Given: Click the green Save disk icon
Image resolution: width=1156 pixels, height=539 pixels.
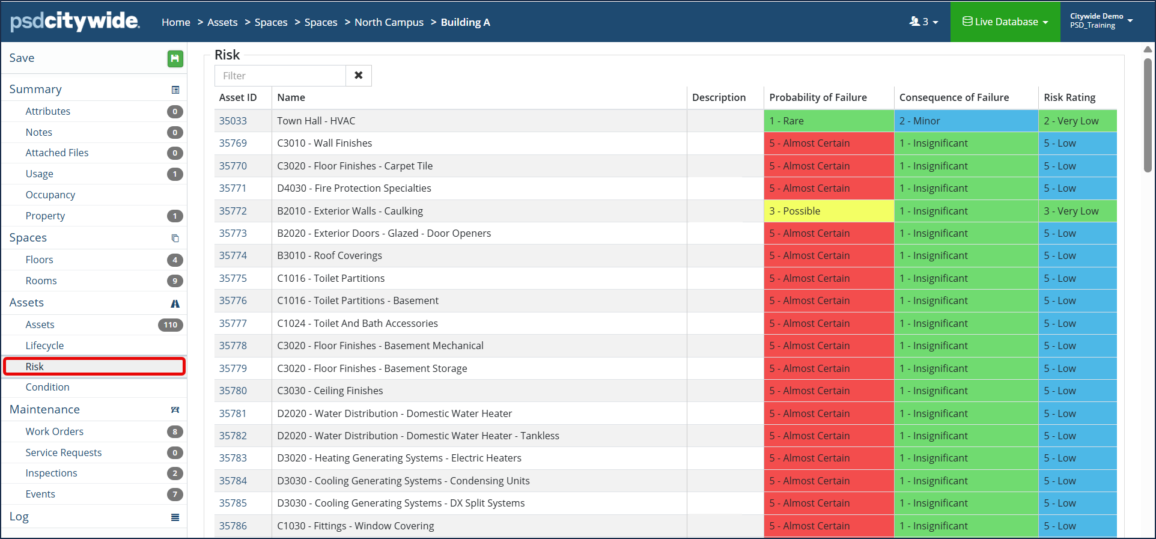Looking at the screenshot, I should 175,58.
